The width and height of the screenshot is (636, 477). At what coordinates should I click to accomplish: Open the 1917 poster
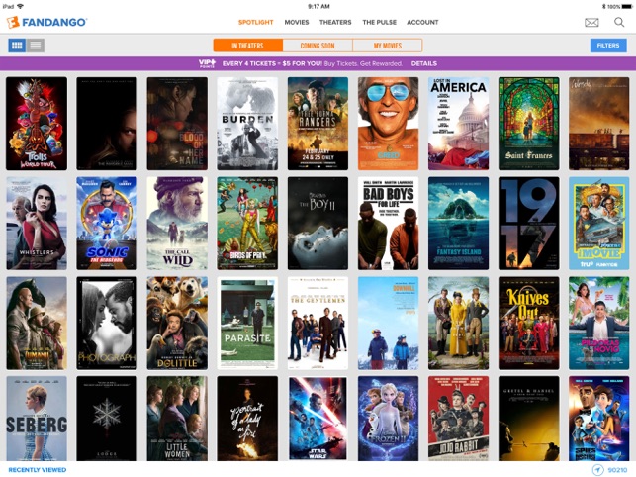click(x=529, y=224)
